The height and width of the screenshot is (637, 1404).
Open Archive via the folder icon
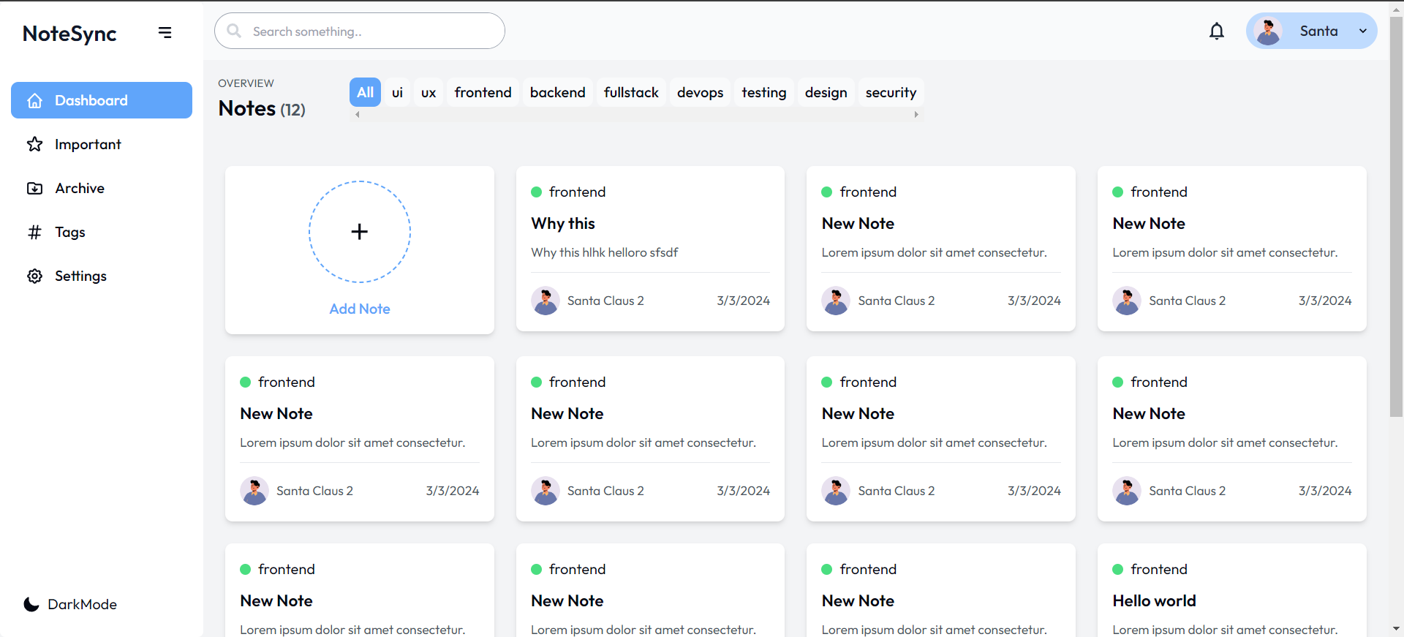coord(34,188)
